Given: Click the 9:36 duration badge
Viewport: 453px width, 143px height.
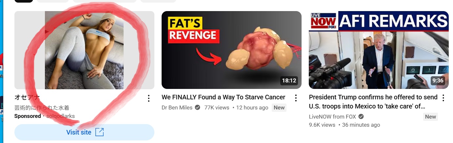Looking at the screenshot, I should pyautogui.click(x=438, y=81).
